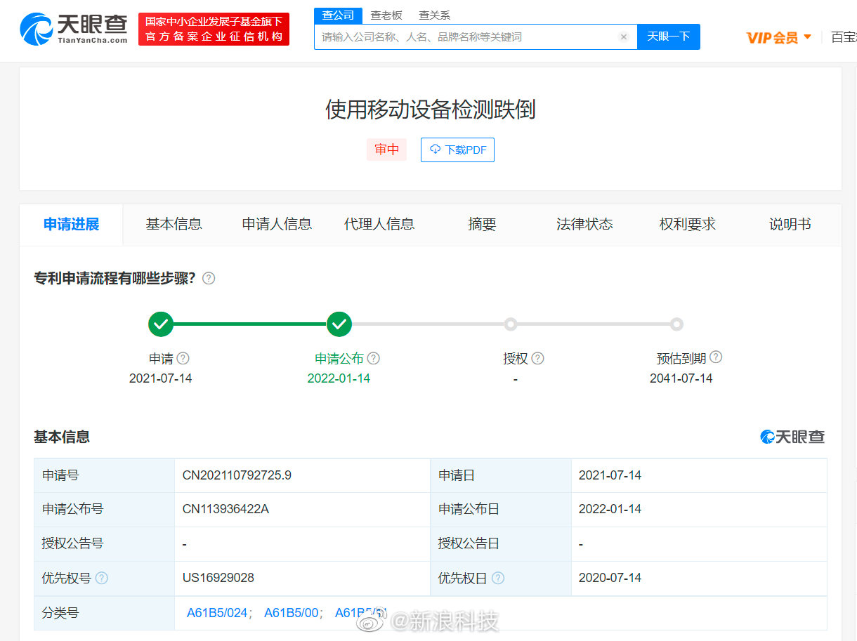857x641 pixels.
Task: Expand the VIP会员 dropdown arrow
Action: pos(807,37)
